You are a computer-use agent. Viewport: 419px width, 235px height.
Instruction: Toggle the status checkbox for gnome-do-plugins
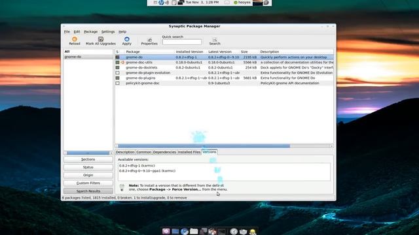pyautogui.click(x=117, y=78)
